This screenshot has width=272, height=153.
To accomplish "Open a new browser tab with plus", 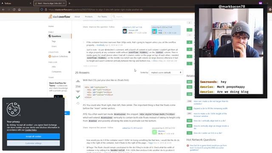I will coord(69,3).
